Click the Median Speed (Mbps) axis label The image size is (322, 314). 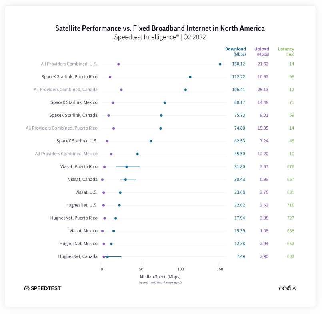(160, 276)
